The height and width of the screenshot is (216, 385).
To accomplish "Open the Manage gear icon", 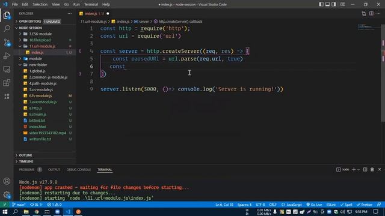I will 7,195.
